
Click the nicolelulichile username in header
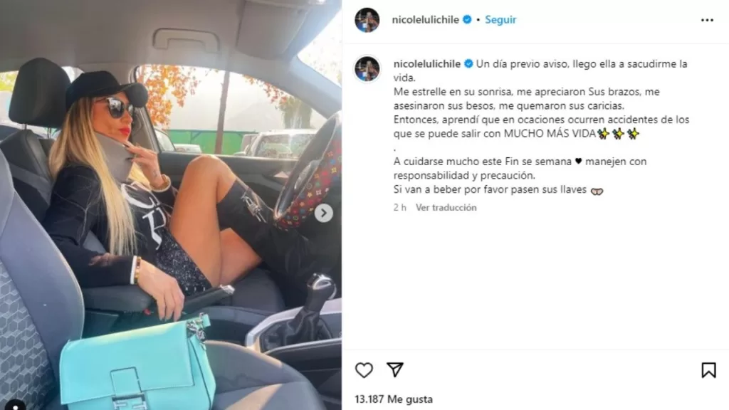pyautogui.click(x=426, y=19)
